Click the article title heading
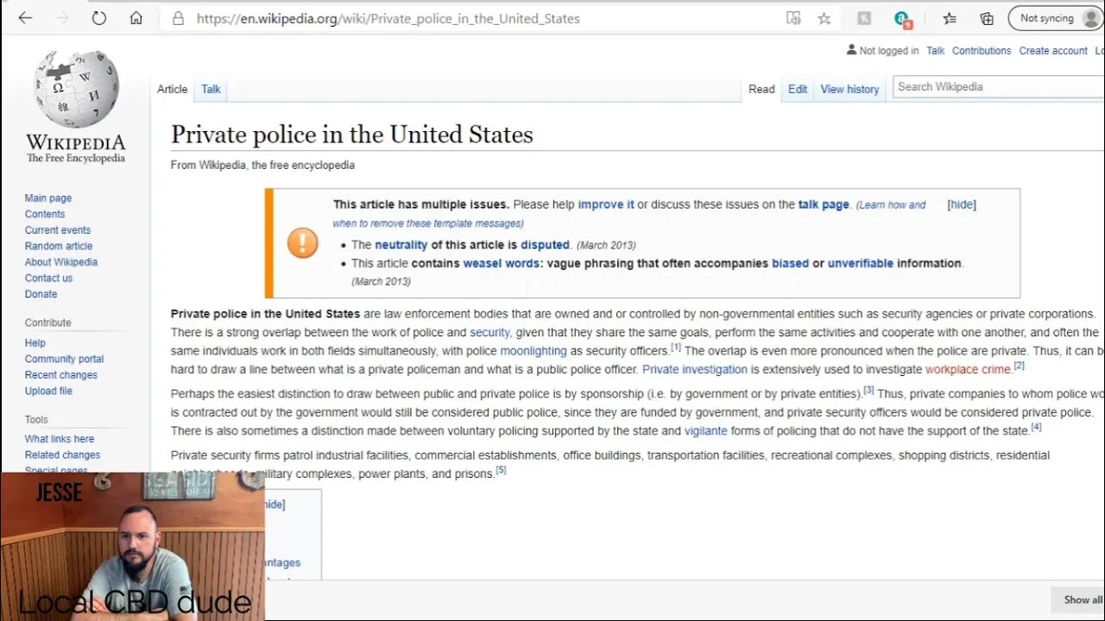1105x621 pixels. click(x=352, y=135)
